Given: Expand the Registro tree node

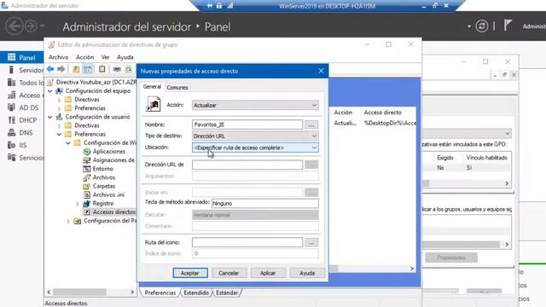Looking at the screenshot, I should click(77, 204).
